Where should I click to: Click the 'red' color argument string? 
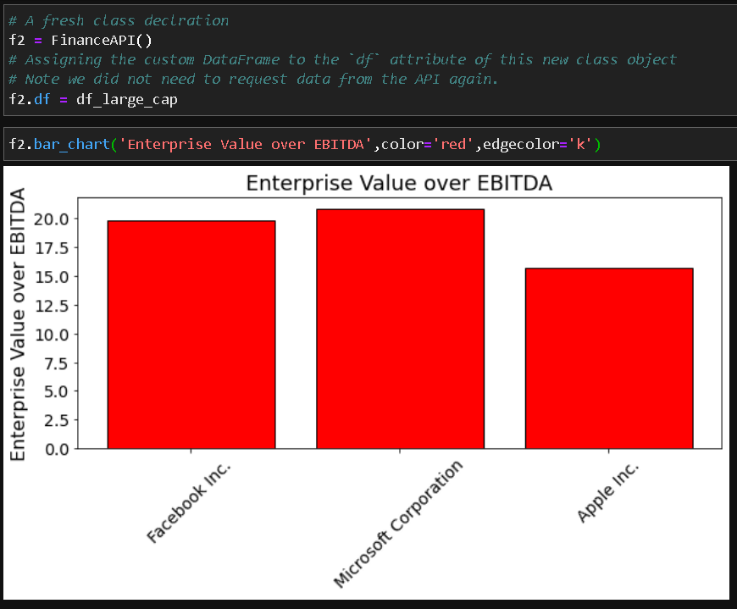454,144
